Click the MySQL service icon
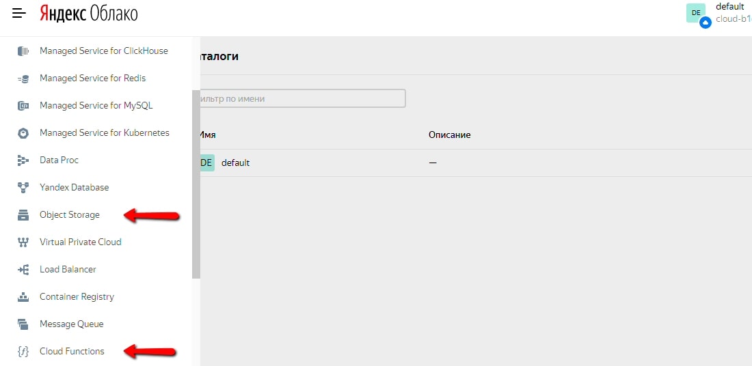752x366 pixels. tap(23, 105)
